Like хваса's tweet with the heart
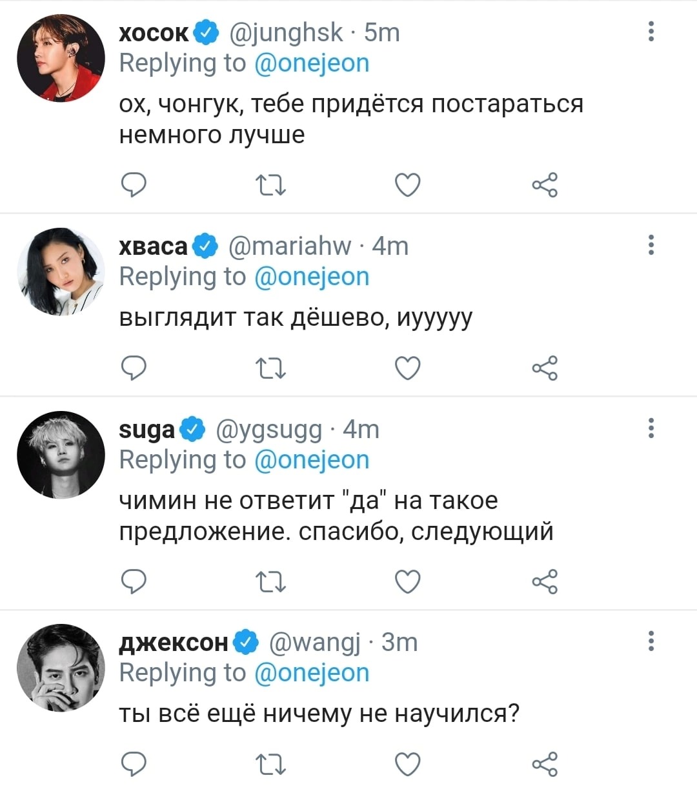This screenshot has height=791, width=697. [407, 368]
